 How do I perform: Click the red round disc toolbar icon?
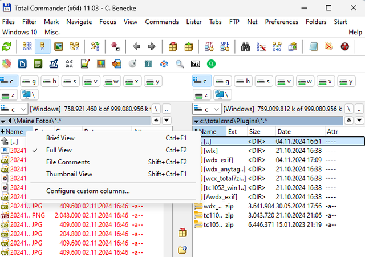344,46
